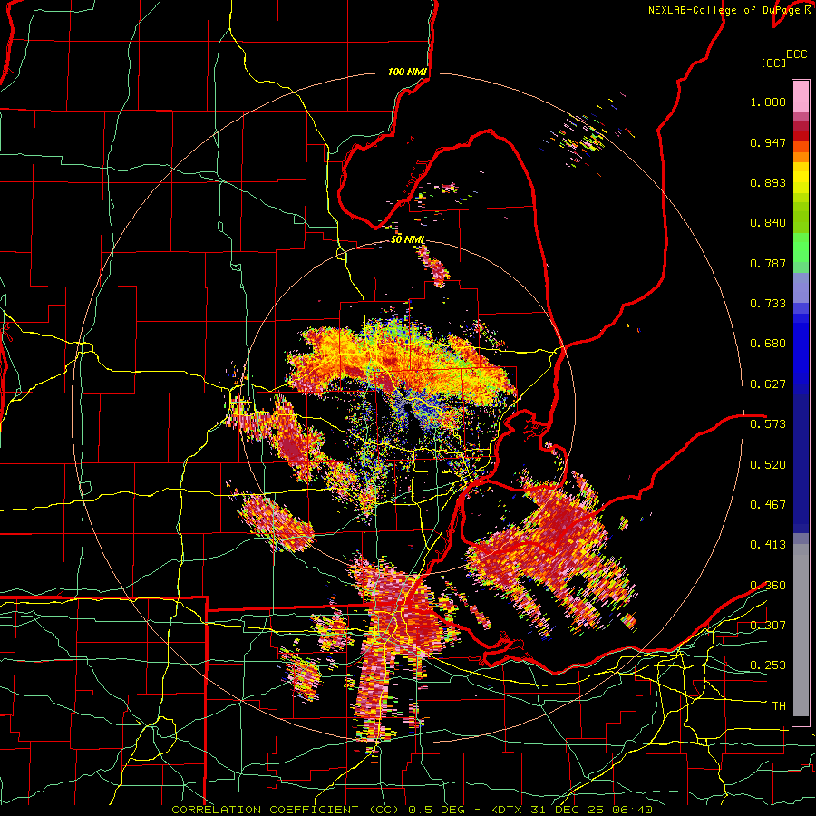The height and width of the screenshot is (816, 816).
Task: Click the TH threshold label
Action: pos(779,706)
